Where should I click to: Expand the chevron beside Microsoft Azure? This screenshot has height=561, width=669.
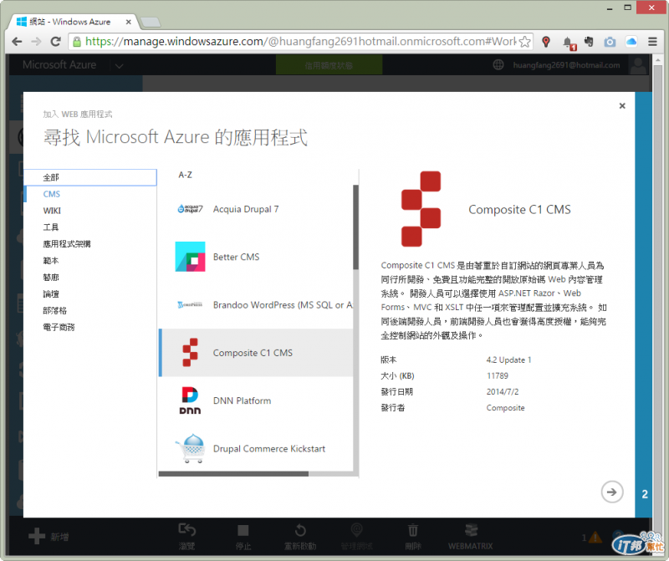point(119,66)
